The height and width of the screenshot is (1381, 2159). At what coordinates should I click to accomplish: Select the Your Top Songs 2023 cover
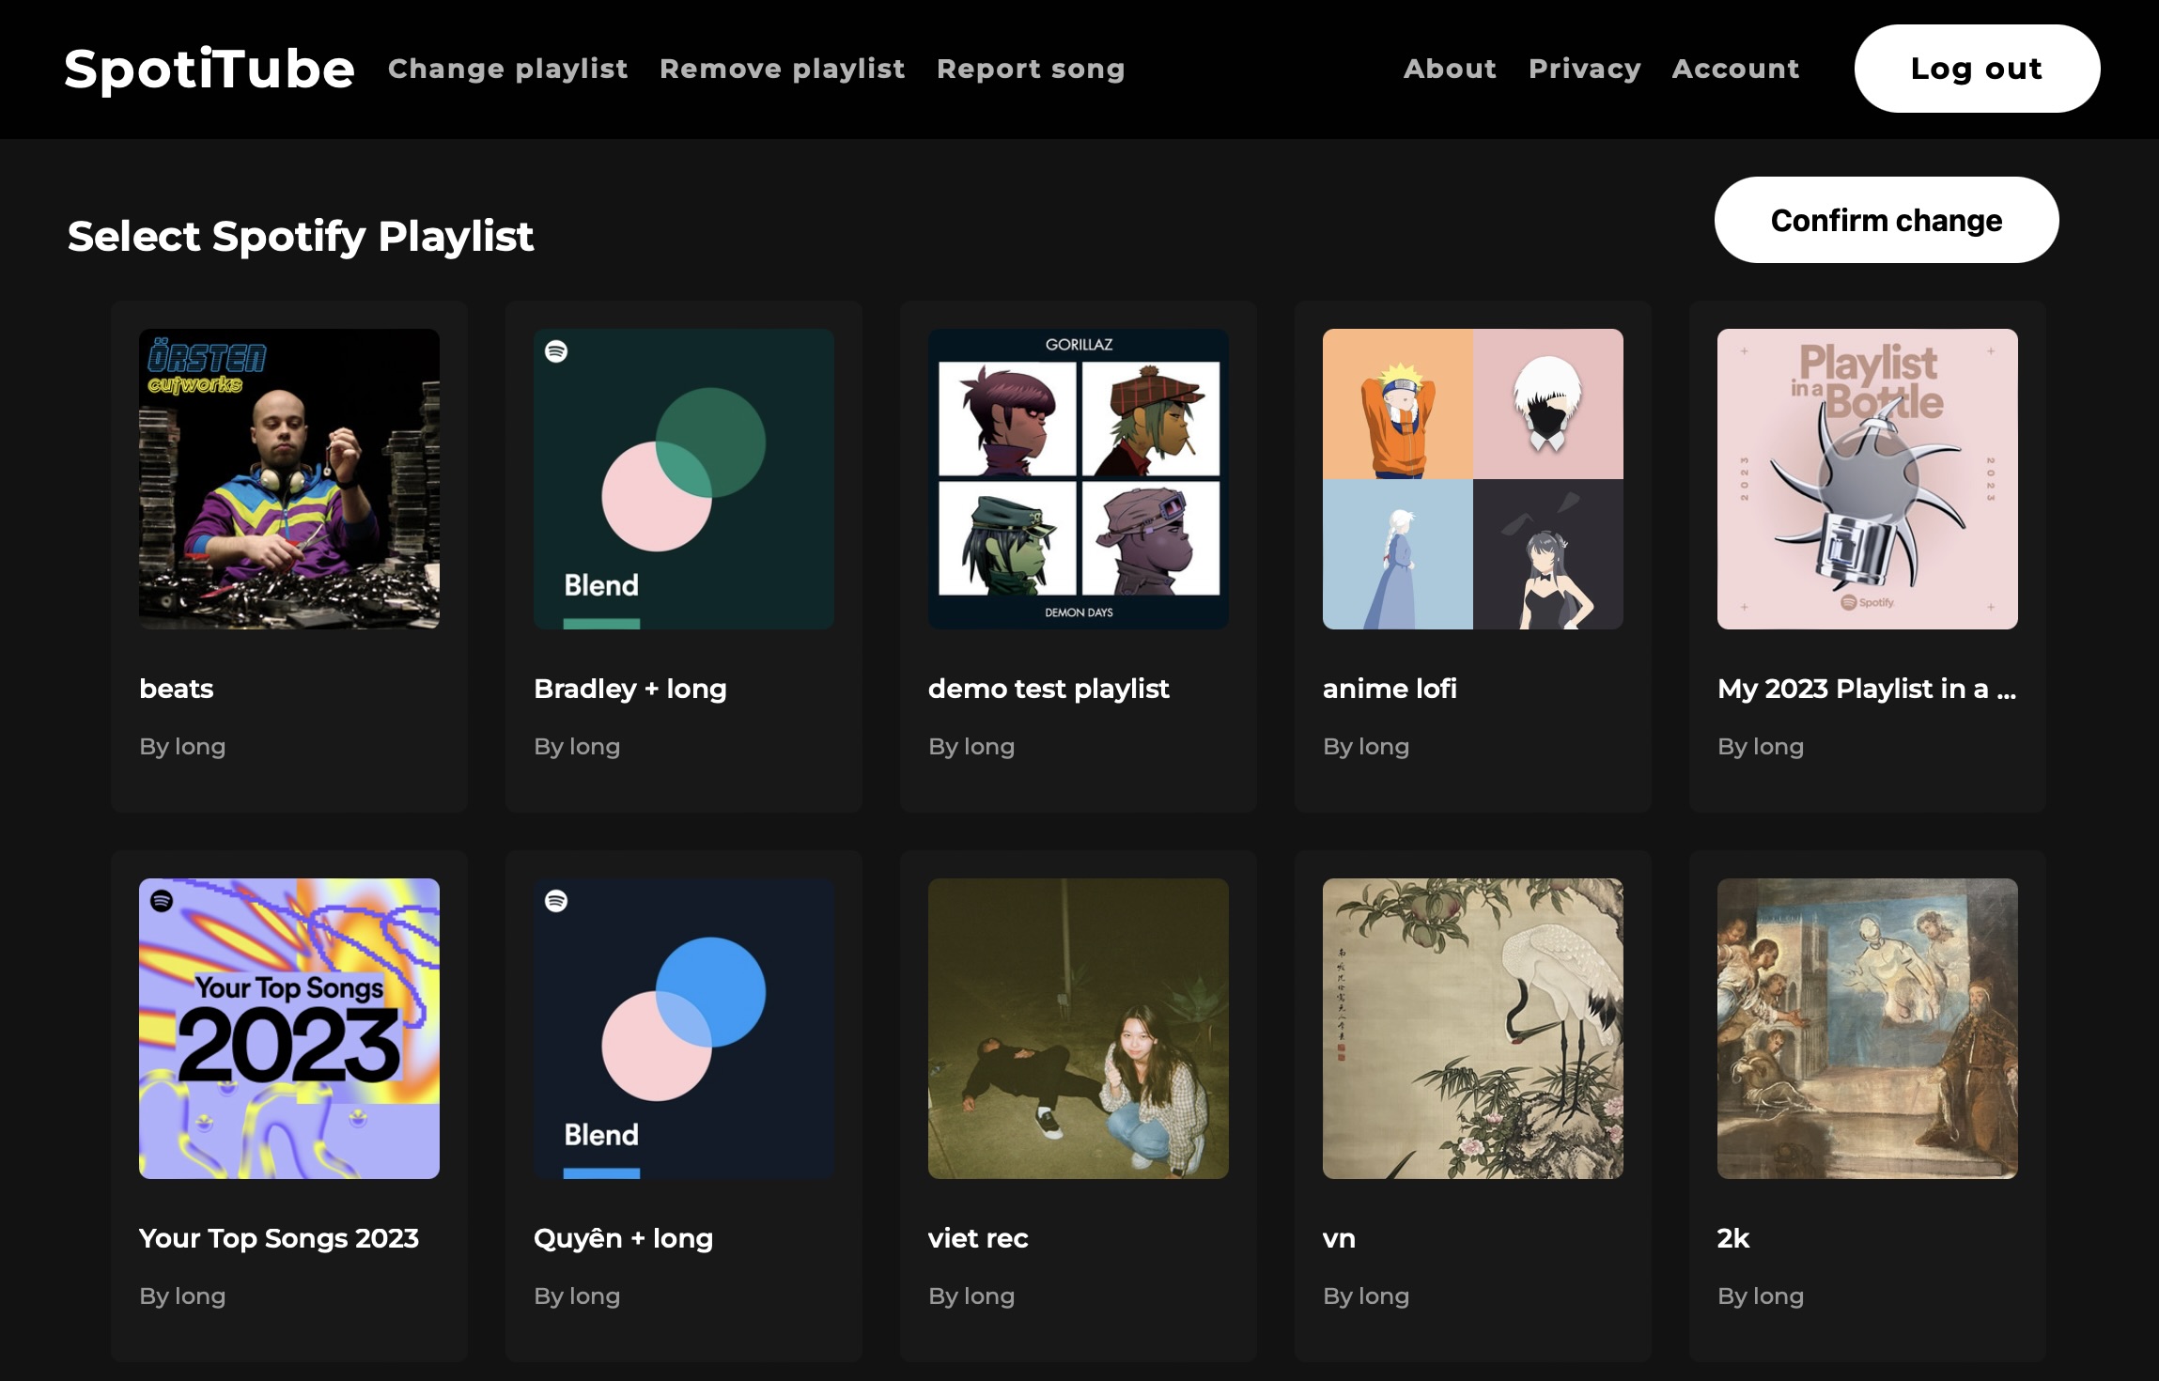click(289, 1029)
